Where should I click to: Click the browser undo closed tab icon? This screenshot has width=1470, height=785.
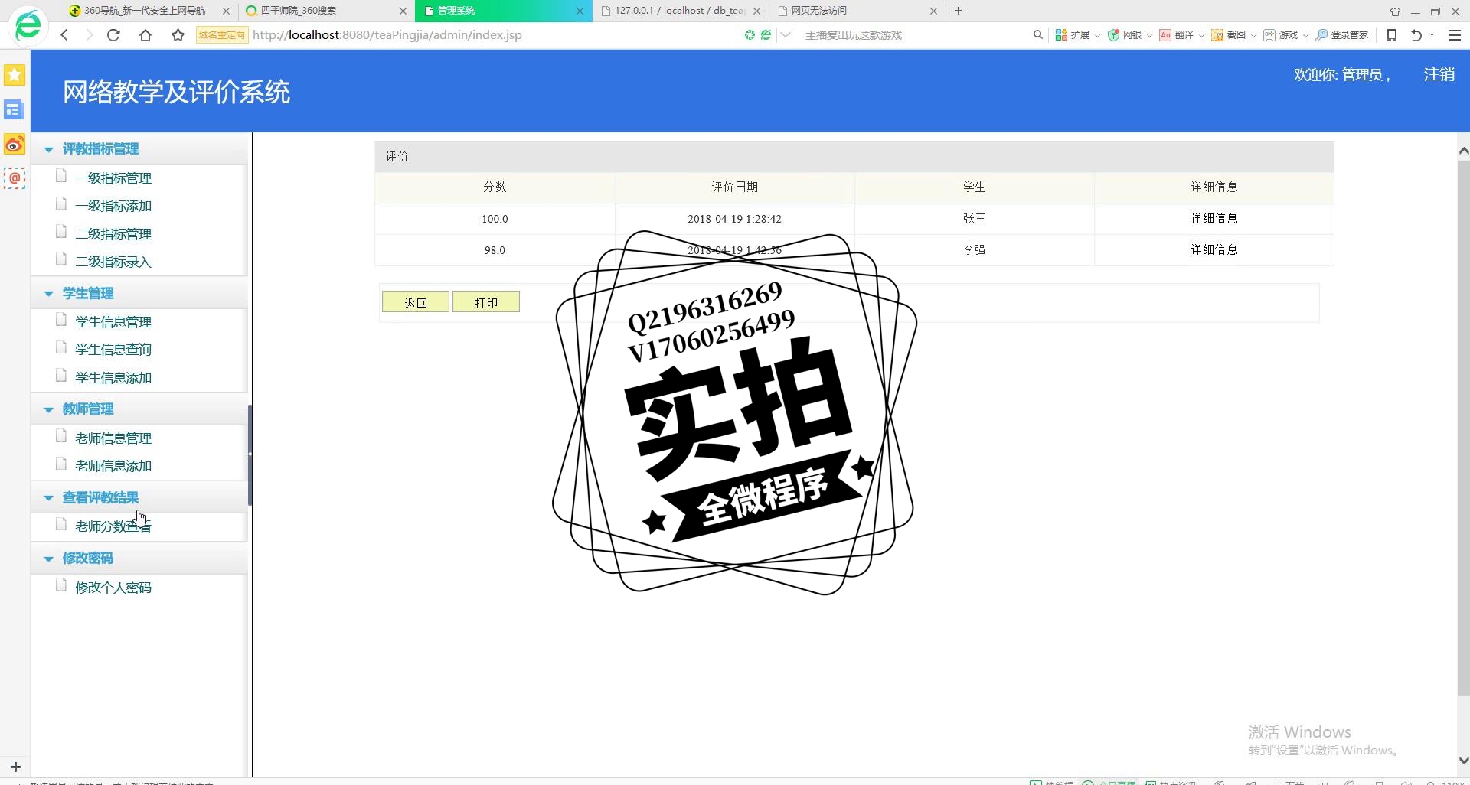pyautogui.click(x=1416, y=35)
